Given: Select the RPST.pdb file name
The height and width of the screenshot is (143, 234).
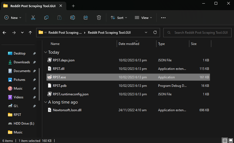Looking at the screenshot, I should [60, 86].
